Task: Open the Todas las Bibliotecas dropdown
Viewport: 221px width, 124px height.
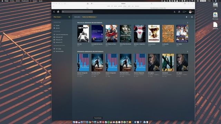Action: click(89, 17)
